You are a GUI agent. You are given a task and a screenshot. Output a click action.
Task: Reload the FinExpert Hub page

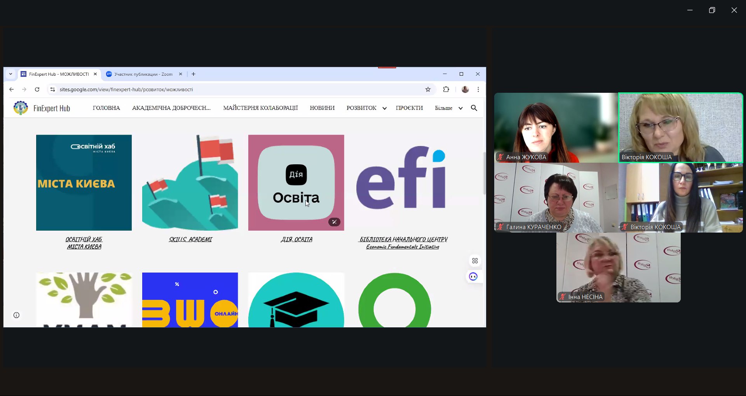tap(37, 89)
